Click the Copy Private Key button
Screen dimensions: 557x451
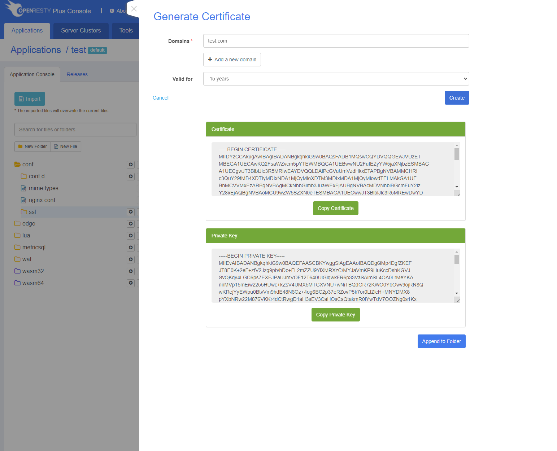point(335,315)
